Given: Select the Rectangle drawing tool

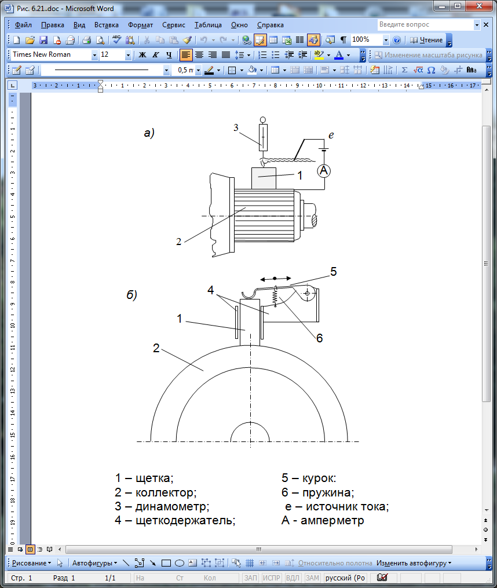Looking at the screenshot, I should coord(166,563).
